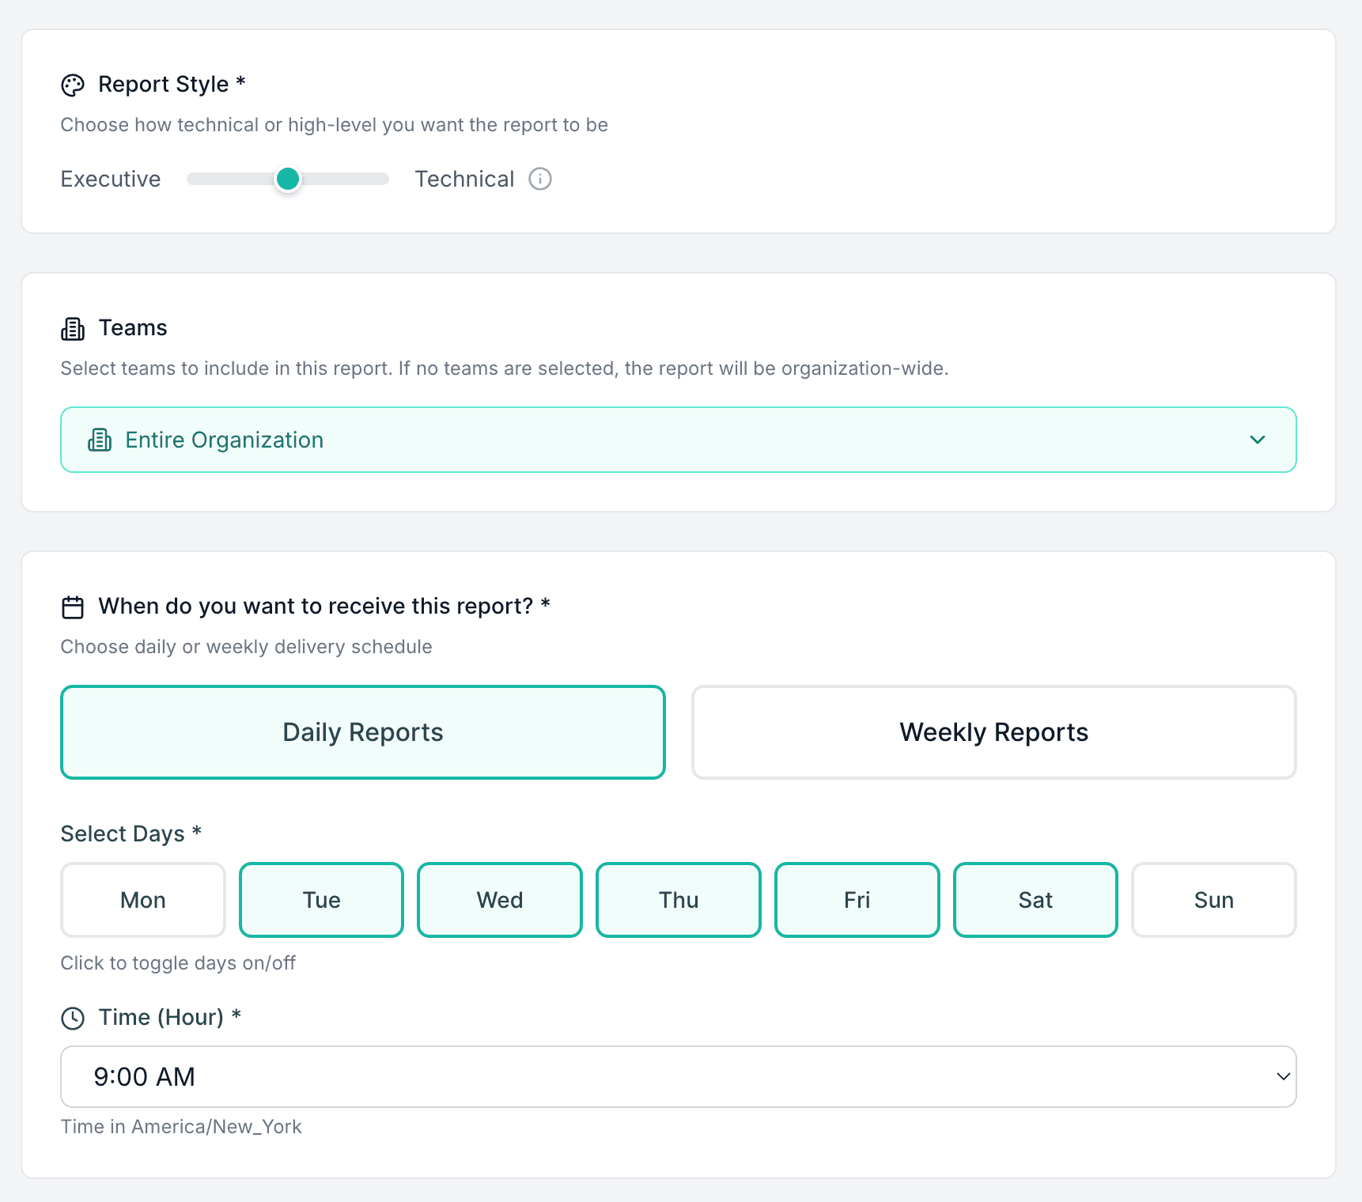Image resolution: width=1362 pixels, height=1202 pixels.
Task: Click the organization icon inside Entire Organization selector
Action: (100, 440)
